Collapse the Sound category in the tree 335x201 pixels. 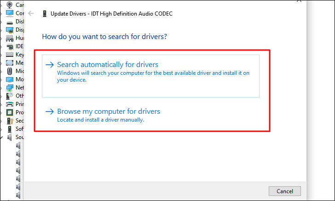[1, 138]
